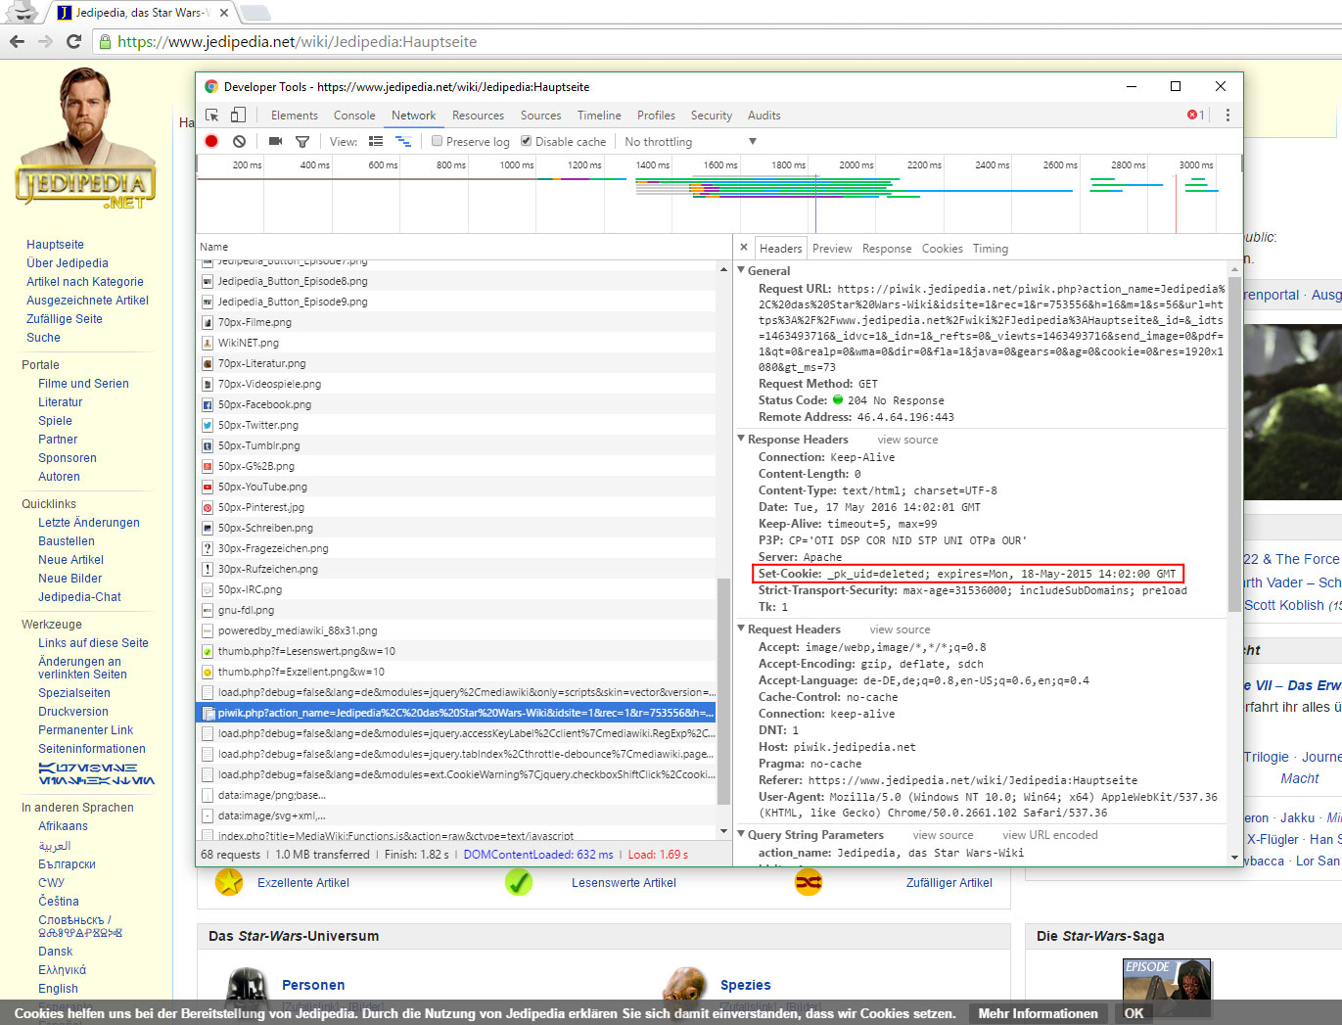Screen dimensions: 1342x1025
Task: Select poweredby_mediawiki_88x31.png request
Action: point(456,630)
